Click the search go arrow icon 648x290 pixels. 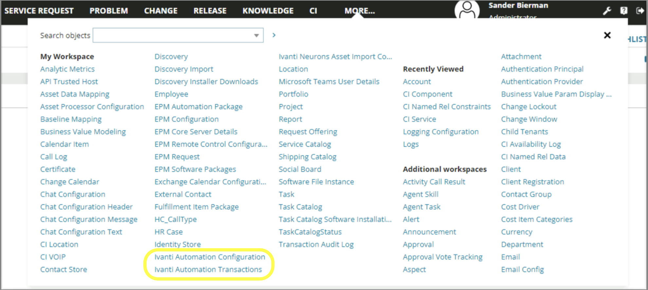pyautogui.click(x=274, y=35)
